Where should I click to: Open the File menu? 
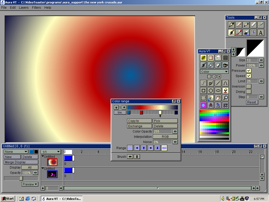(4, 8)
